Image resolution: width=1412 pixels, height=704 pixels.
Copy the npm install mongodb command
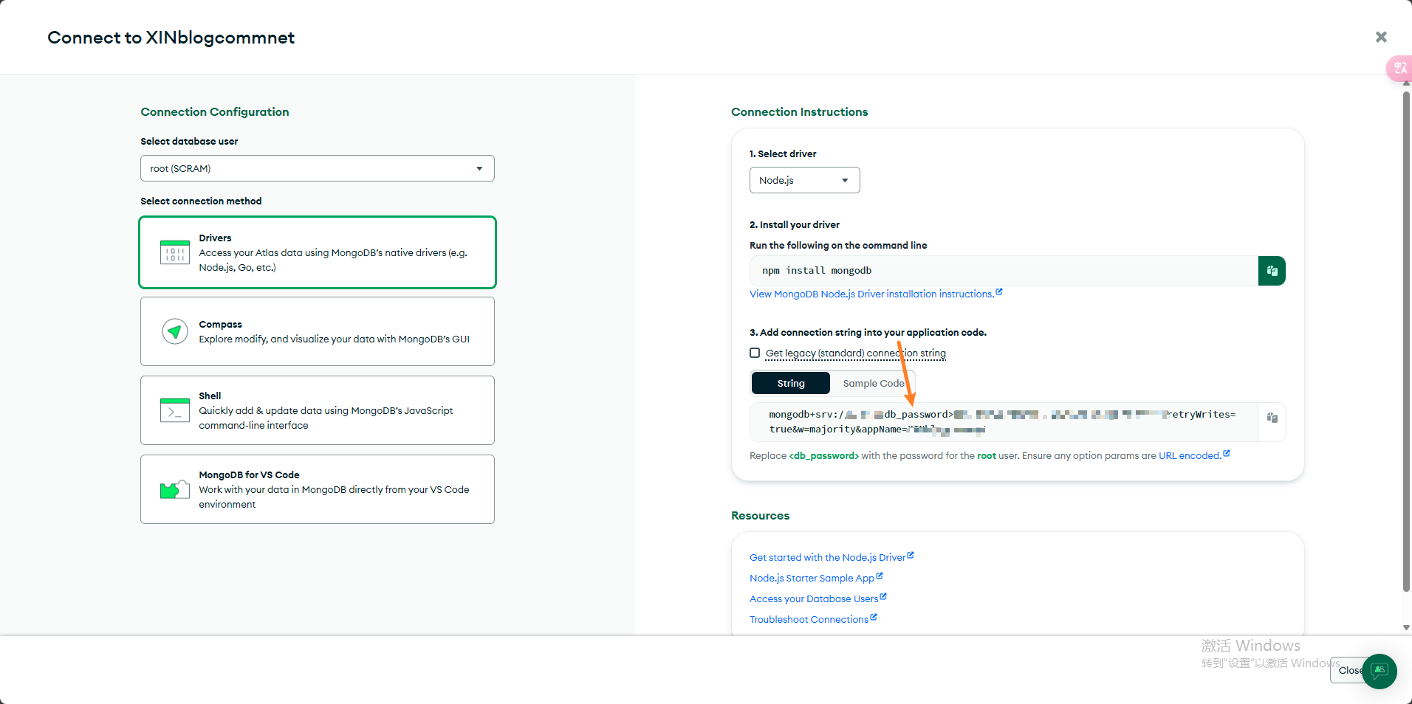[1272, 271]
